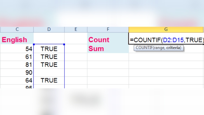Click the column E header

click(76, 29)
